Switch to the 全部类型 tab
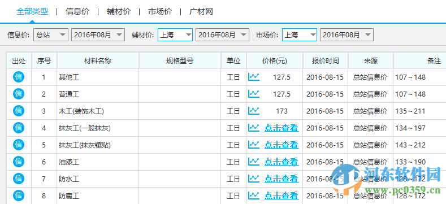Image resolution: width=446 pixels, height=204 pixels. click(x=32, y=12)
